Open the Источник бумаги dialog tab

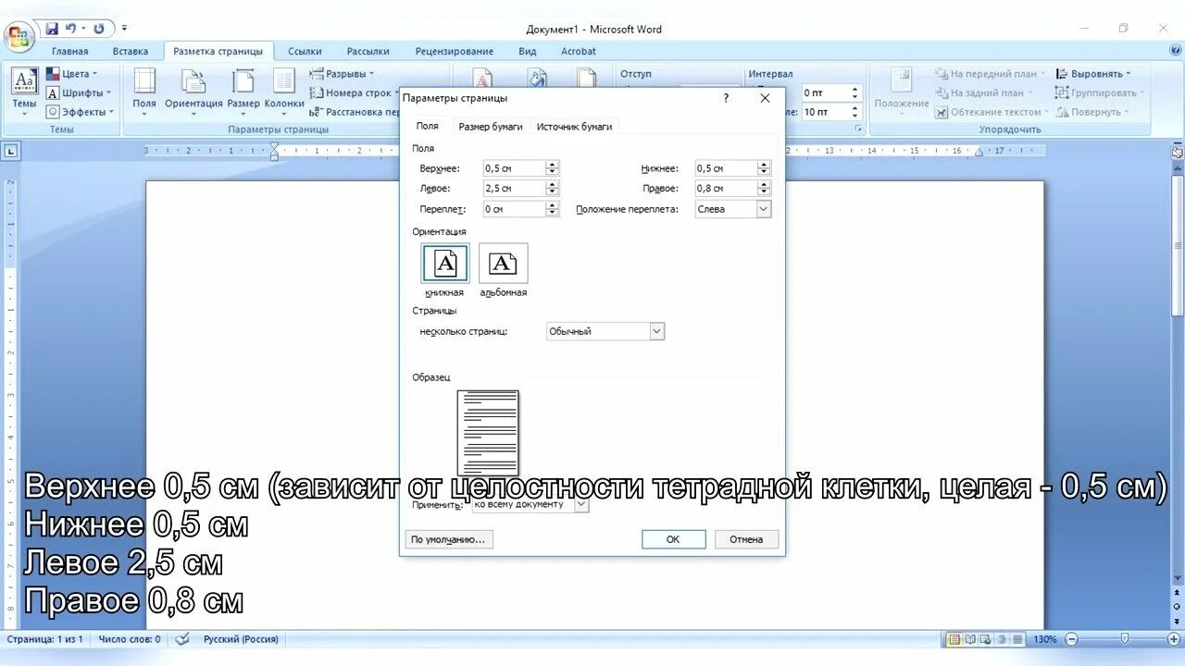pos(575,127)
